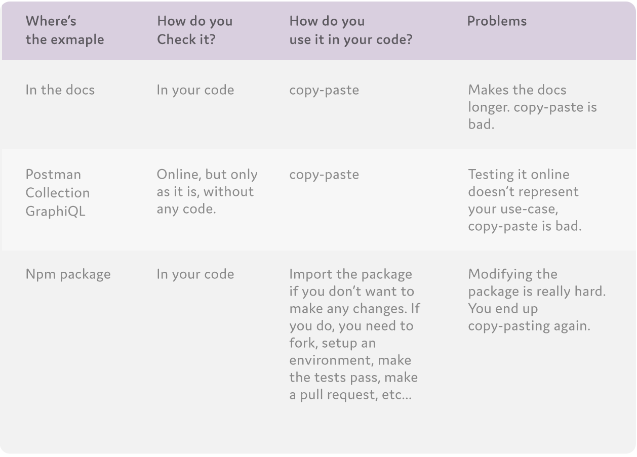Viewport: 637px width, 457px height.
Task: Select the "Import the package" text line
Action: pos(350,274)
